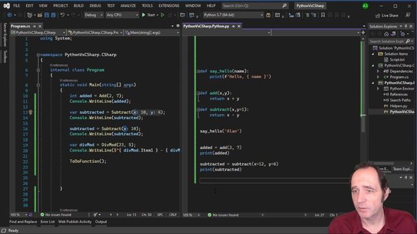
Task: Open the Debug configuration dropdown
Action: [94, 15]
